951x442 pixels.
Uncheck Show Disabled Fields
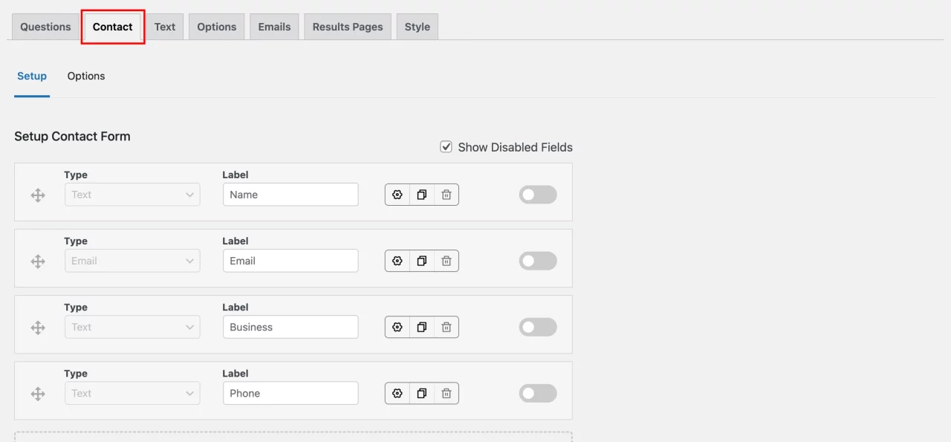pyautogui.click(x=446, y=146)
